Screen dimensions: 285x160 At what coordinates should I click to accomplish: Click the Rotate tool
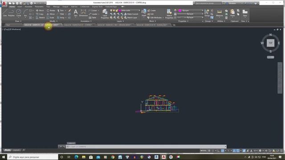[51, 11]
